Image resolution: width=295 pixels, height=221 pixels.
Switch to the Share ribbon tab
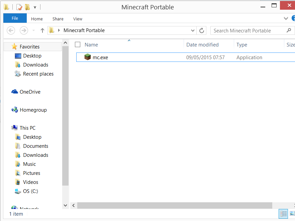pos(58,19)
